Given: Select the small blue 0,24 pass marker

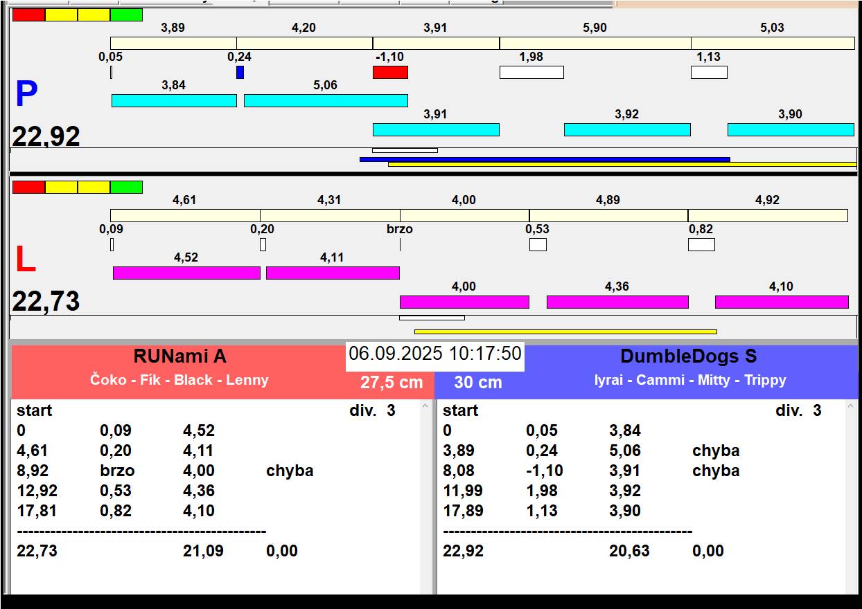Looking at the screenshot, I should click(240, 72).
